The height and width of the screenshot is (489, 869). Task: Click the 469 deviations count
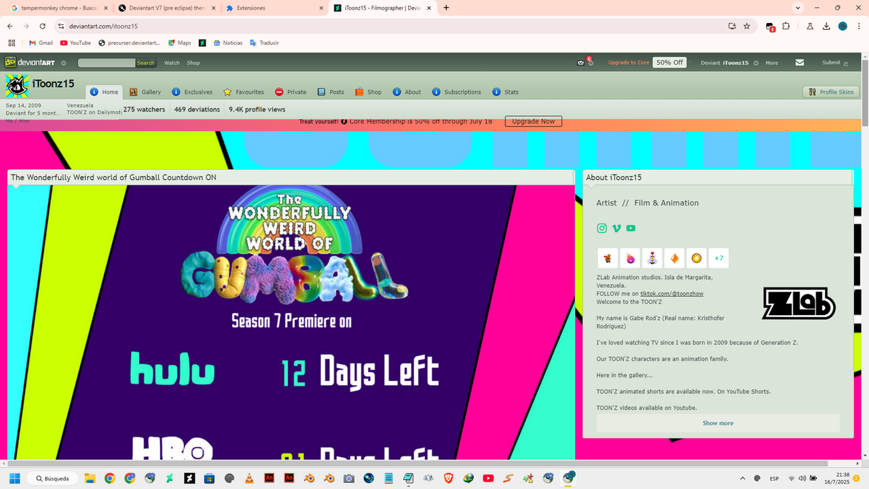point(197,109)
